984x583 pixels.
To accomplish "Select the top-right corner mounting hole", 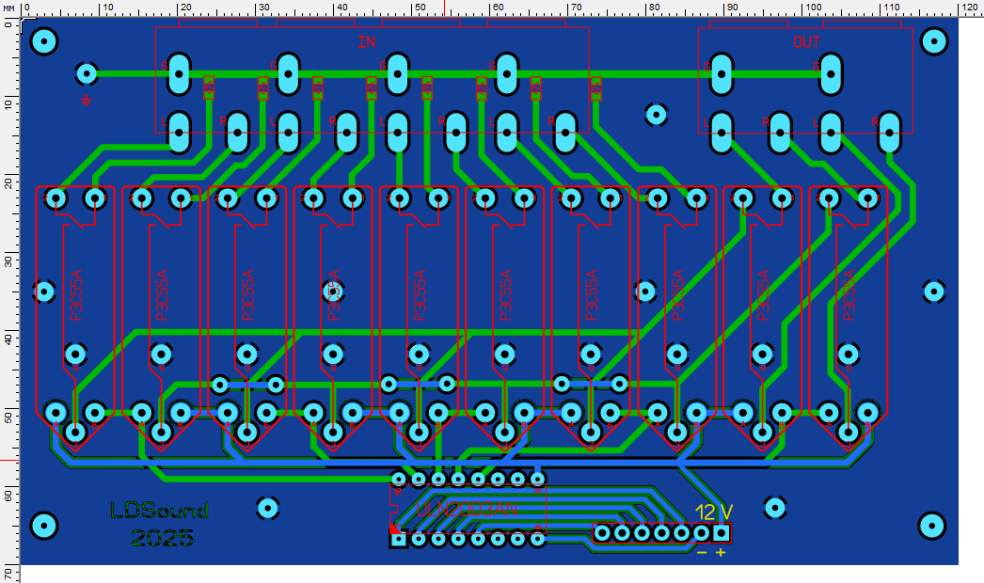I will tap(934, 42).
